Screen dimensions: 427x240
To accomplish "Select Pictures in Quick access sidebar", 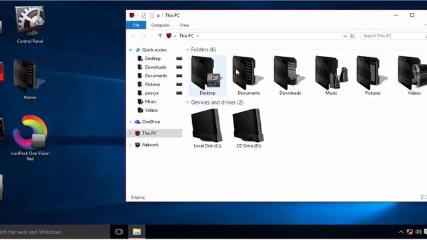I will (153, 85).
